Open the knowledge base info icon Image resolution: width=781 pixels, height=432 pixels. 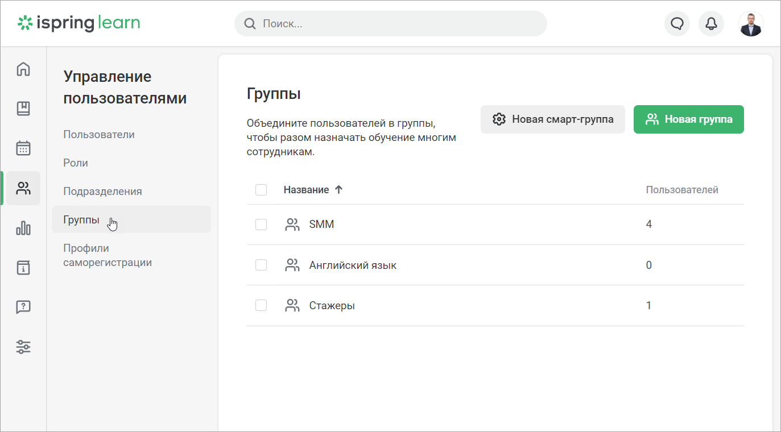(x=23, y=268)
